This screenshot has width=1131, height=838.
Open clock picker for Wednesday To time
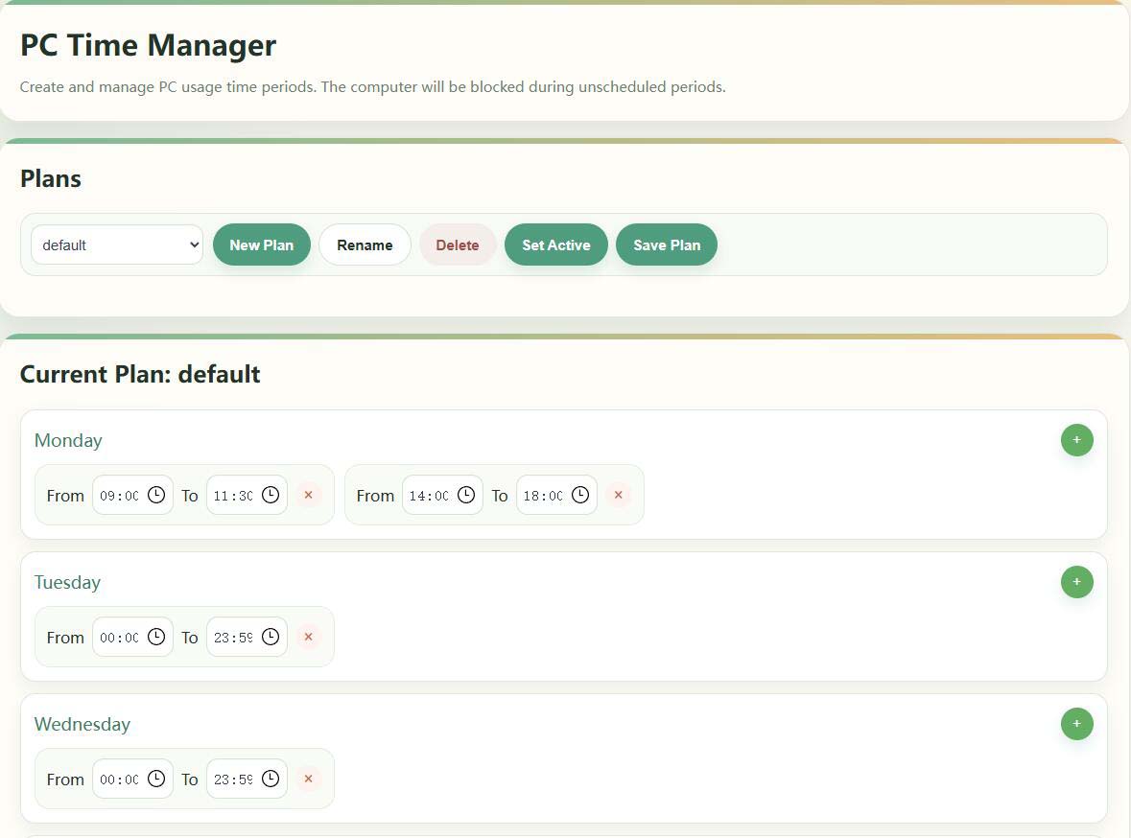point(271,779)
